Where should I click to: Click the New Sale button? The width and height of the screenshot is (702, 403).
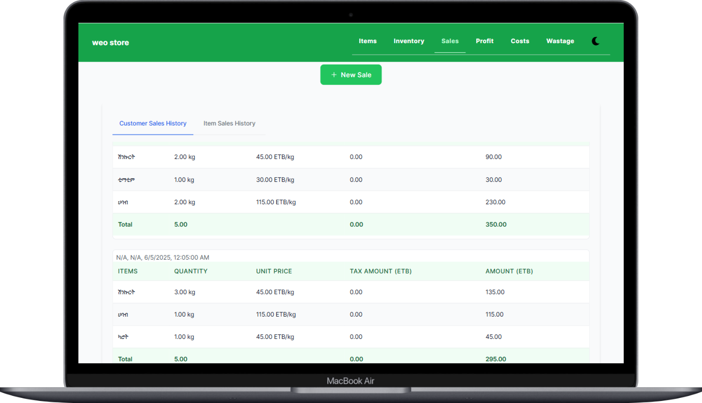coord(351,75)
